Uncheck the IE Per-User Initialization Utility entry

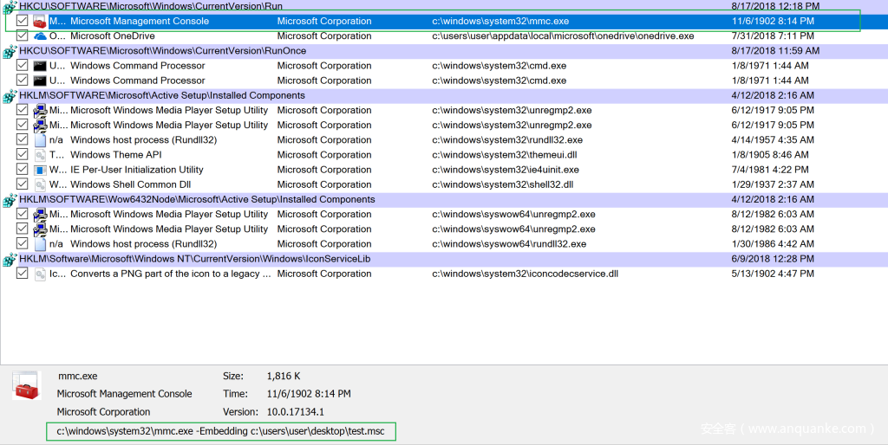point(23,170)
